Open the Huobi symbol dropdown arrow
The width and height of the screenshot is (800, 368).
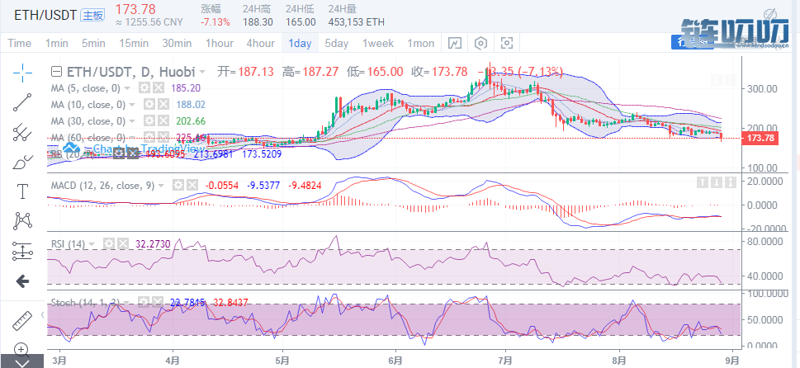pos(202,71)
